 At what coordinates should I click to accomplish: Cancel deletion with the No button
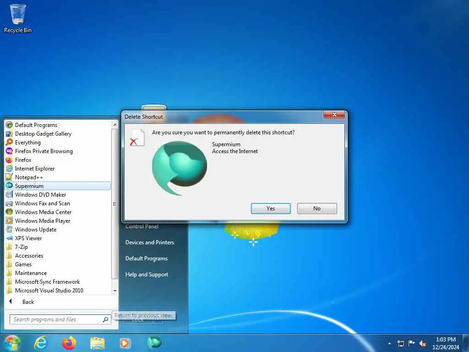tap(317, 209)
